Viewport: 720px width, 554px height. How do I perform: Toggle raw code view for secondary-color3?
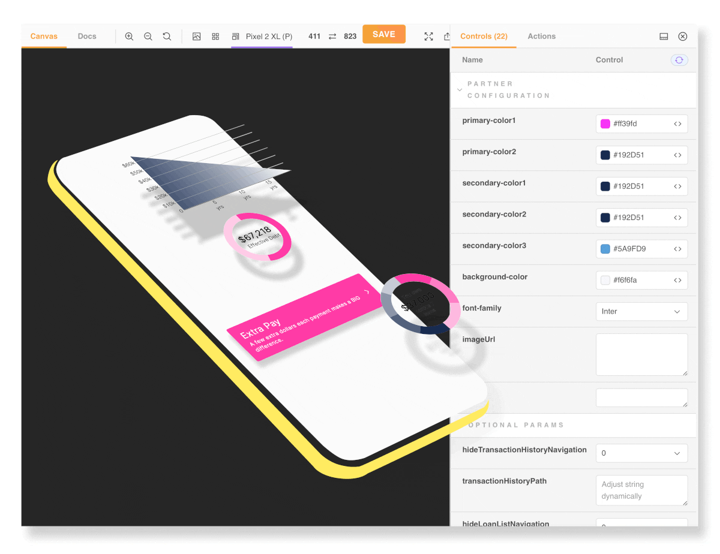click(677, 249)
